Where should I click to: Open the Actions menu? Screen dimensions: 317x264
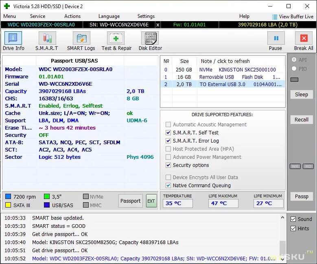[72, 16]
